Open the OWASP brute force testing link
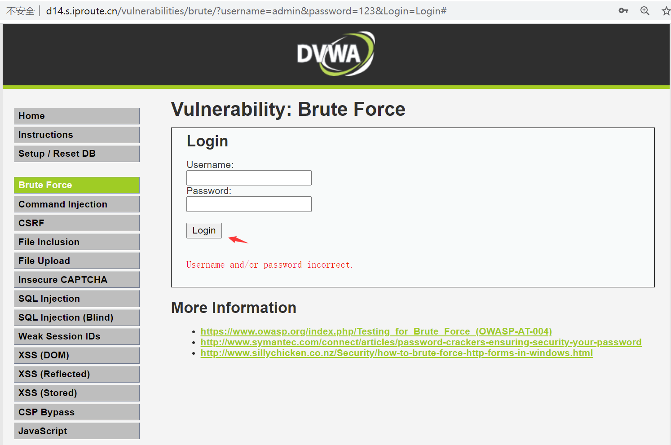This screenshot has height=445, width=671. click(x=376, y=331)
